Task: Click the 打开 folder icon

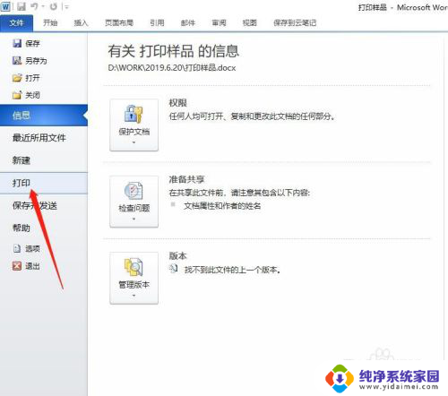Action: click(x=17, y=78)
